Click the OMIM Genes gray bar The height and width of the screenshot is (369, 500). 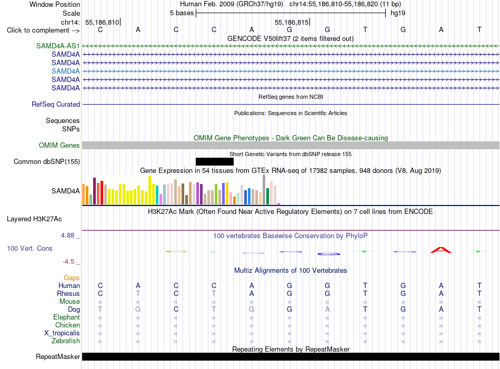click(291, 145)
